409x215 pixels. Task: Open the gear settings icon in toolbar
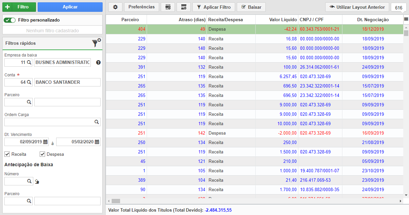click(115, 7)
